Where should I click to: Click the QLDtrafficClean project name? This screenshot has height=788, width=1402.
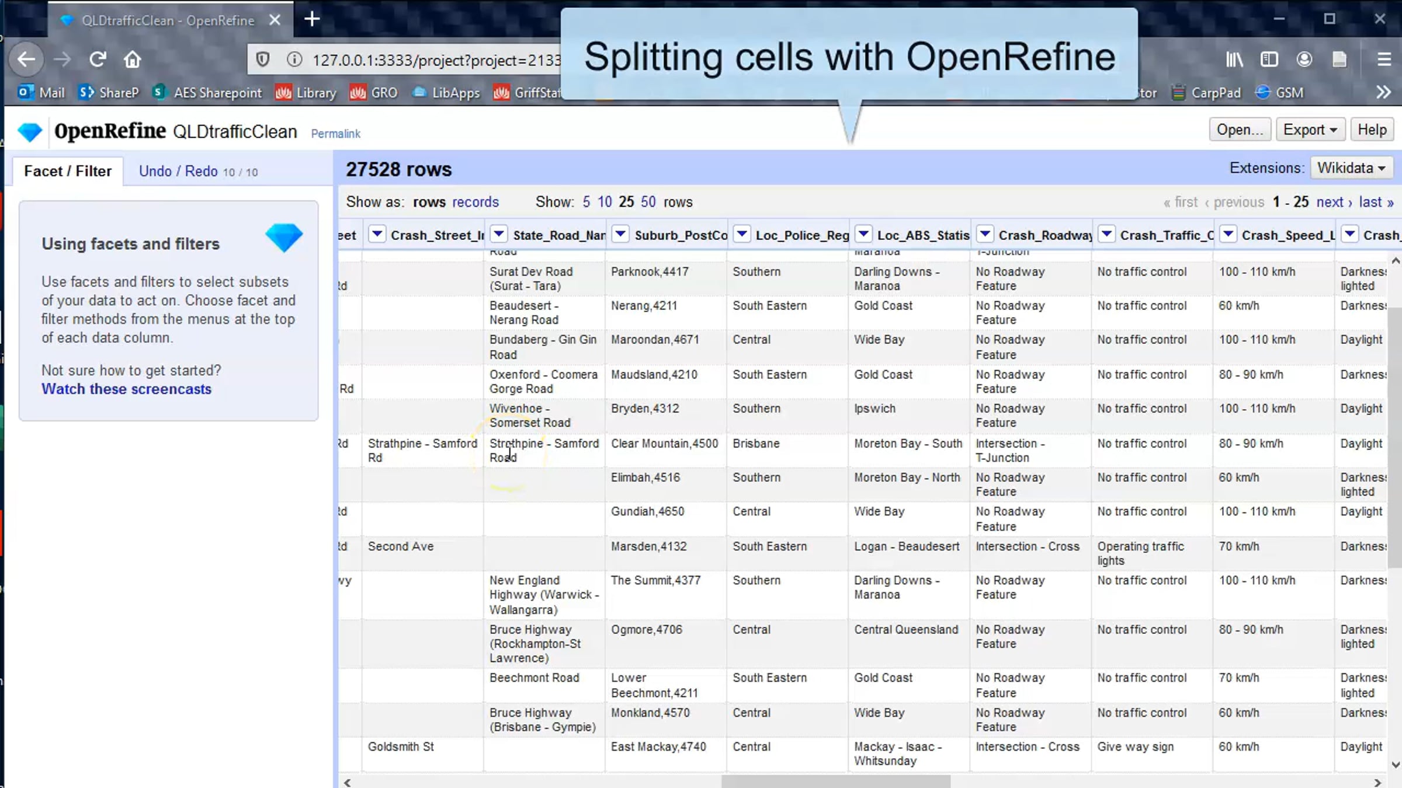pyautogui.click(x=235, y=131)
